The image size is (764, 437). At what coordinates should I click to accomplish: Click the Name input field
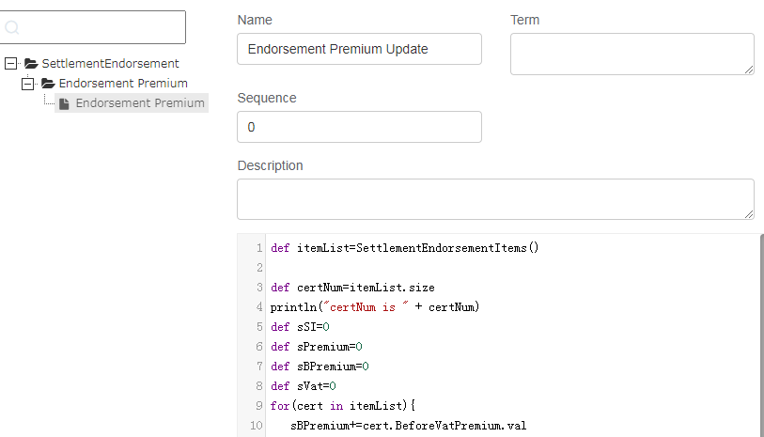click(x=359, y=49)
